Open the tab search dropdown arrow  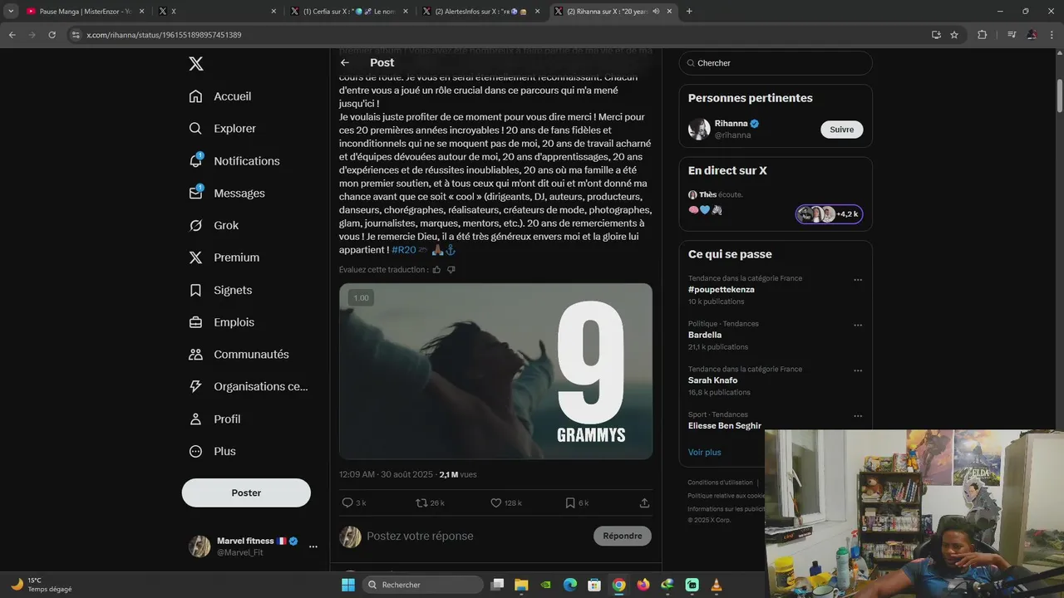11,11
